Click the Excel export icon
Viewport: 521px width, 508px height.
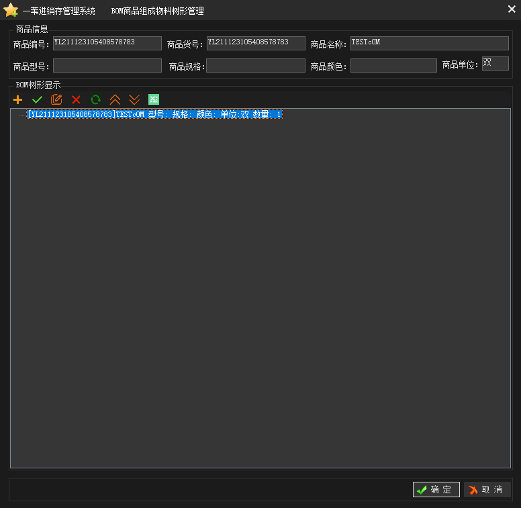pyautogui.click(x=154, y=99)
